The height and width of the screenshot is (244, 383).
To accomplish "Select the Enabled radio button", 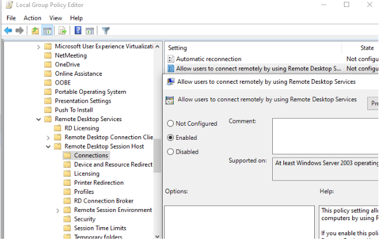I will 170,137.
